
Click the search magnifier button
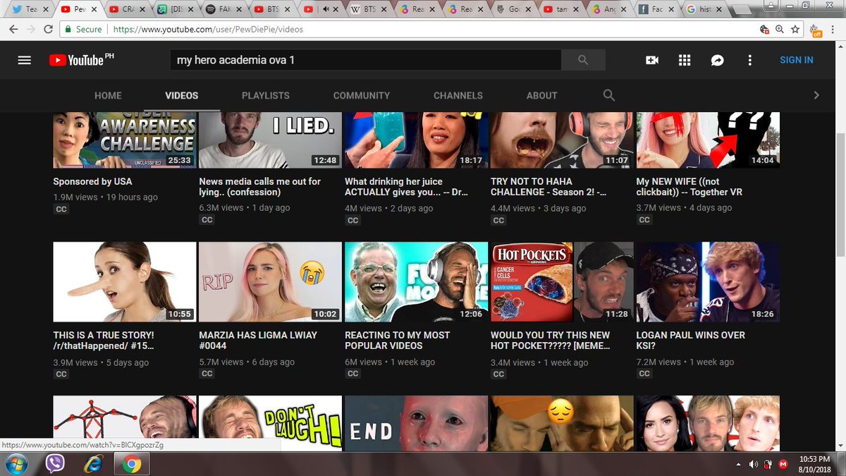(583, 60)
